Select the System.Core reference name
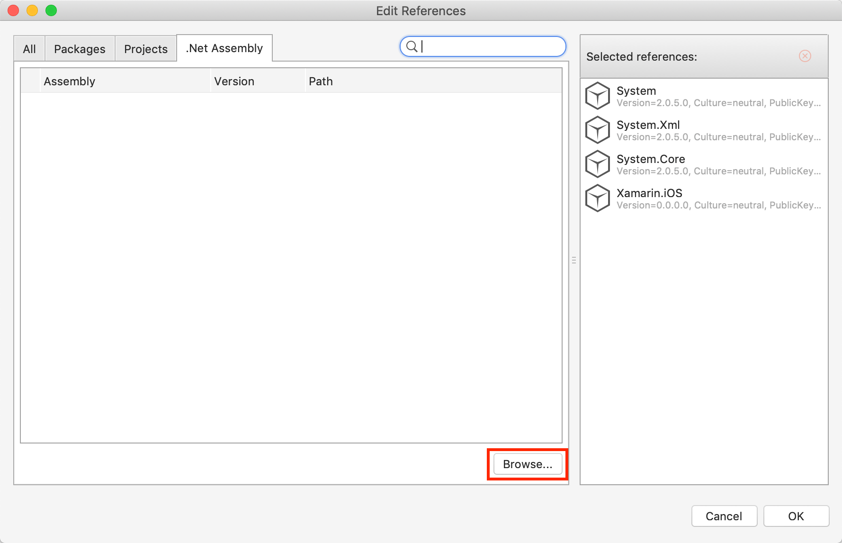Screen dimensions: 842x543 [x=651, y=159]
